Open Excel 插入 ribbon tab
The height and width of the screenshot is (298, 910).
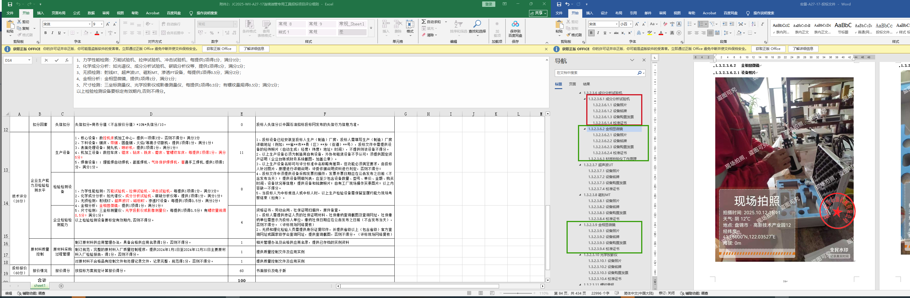(x=41, y=13)
